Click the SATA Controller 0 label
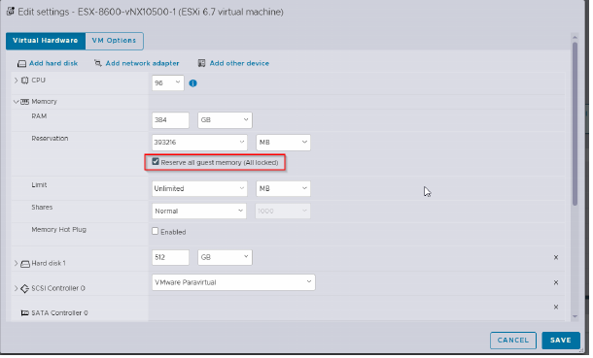593x358 pixels. [59, 313]
